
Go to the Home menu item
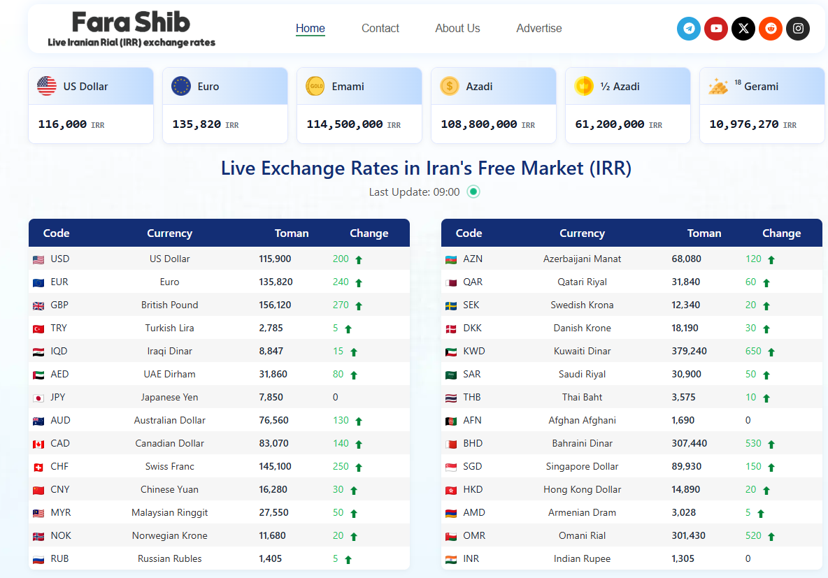point(310,29)
